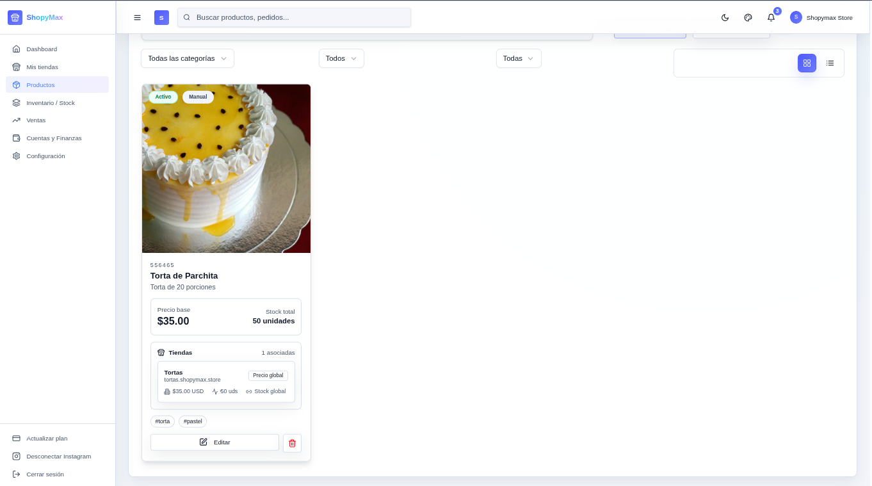Open the Todas tiendas dropdown
The height and width of the screenshot is (486, 872).
(519, 58)
